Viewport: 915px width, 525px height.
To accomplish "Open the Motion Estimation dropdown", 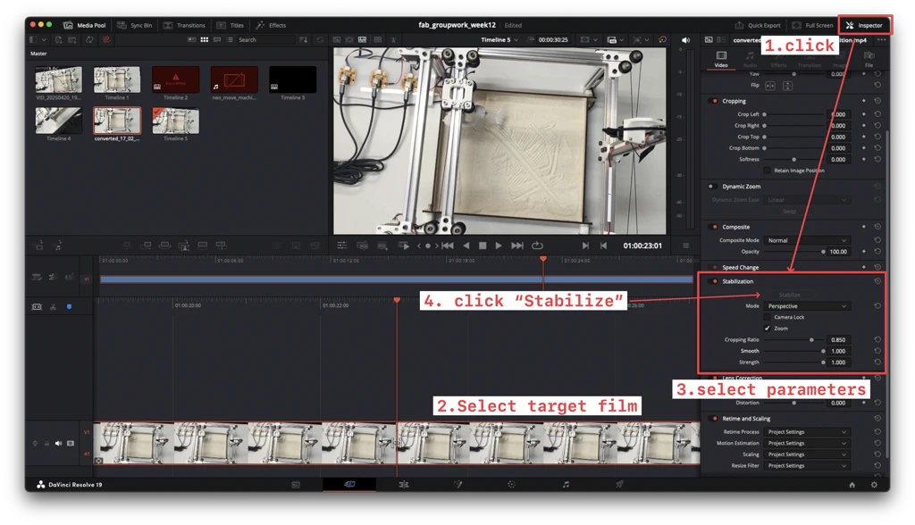I will pos(807,443).
